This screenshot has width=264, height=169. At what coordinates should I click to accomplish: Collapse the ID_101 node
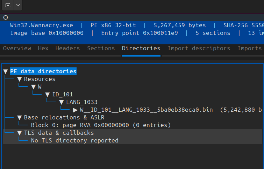pyautogui.click(x=48, y=95)
